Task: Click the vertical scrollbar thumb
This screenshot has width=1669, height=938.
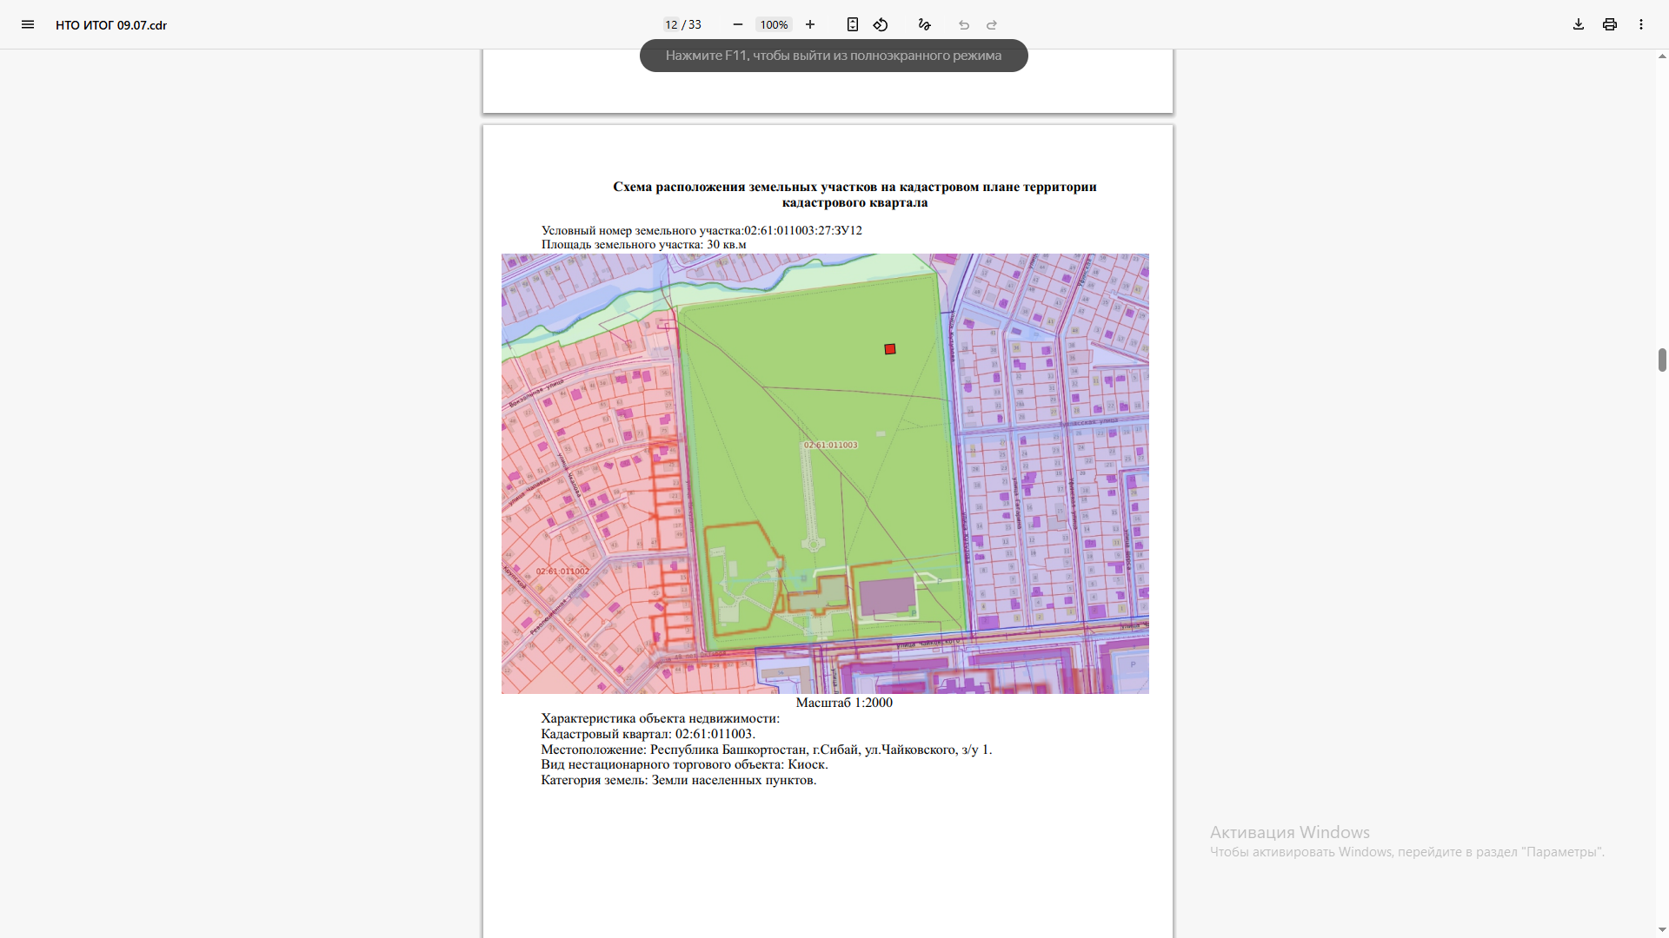Action: (x=1662, y=360)
